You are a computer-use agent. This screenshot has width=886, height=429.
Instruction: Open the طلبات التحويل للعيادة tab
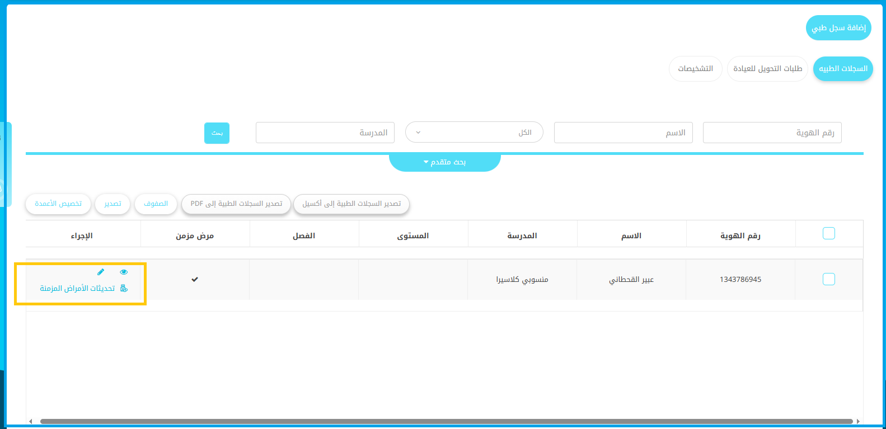pyautogui.click(x=767, y=69)
